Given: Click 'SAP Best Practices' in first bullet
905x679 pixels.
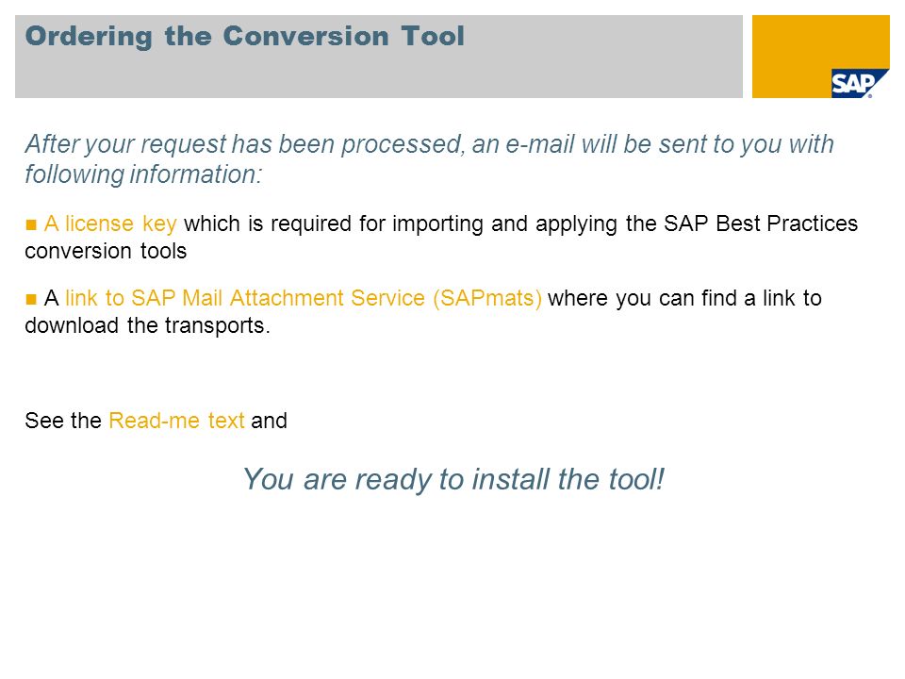Looking at the screenshot, I should tap(761, 224).
